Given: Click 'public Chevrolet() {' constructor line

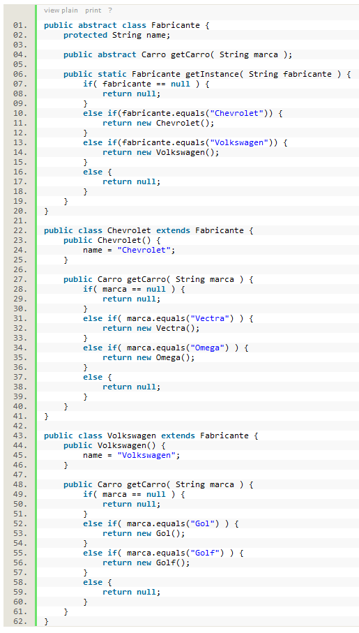Looking at the screenshot, I should point(112,240).
